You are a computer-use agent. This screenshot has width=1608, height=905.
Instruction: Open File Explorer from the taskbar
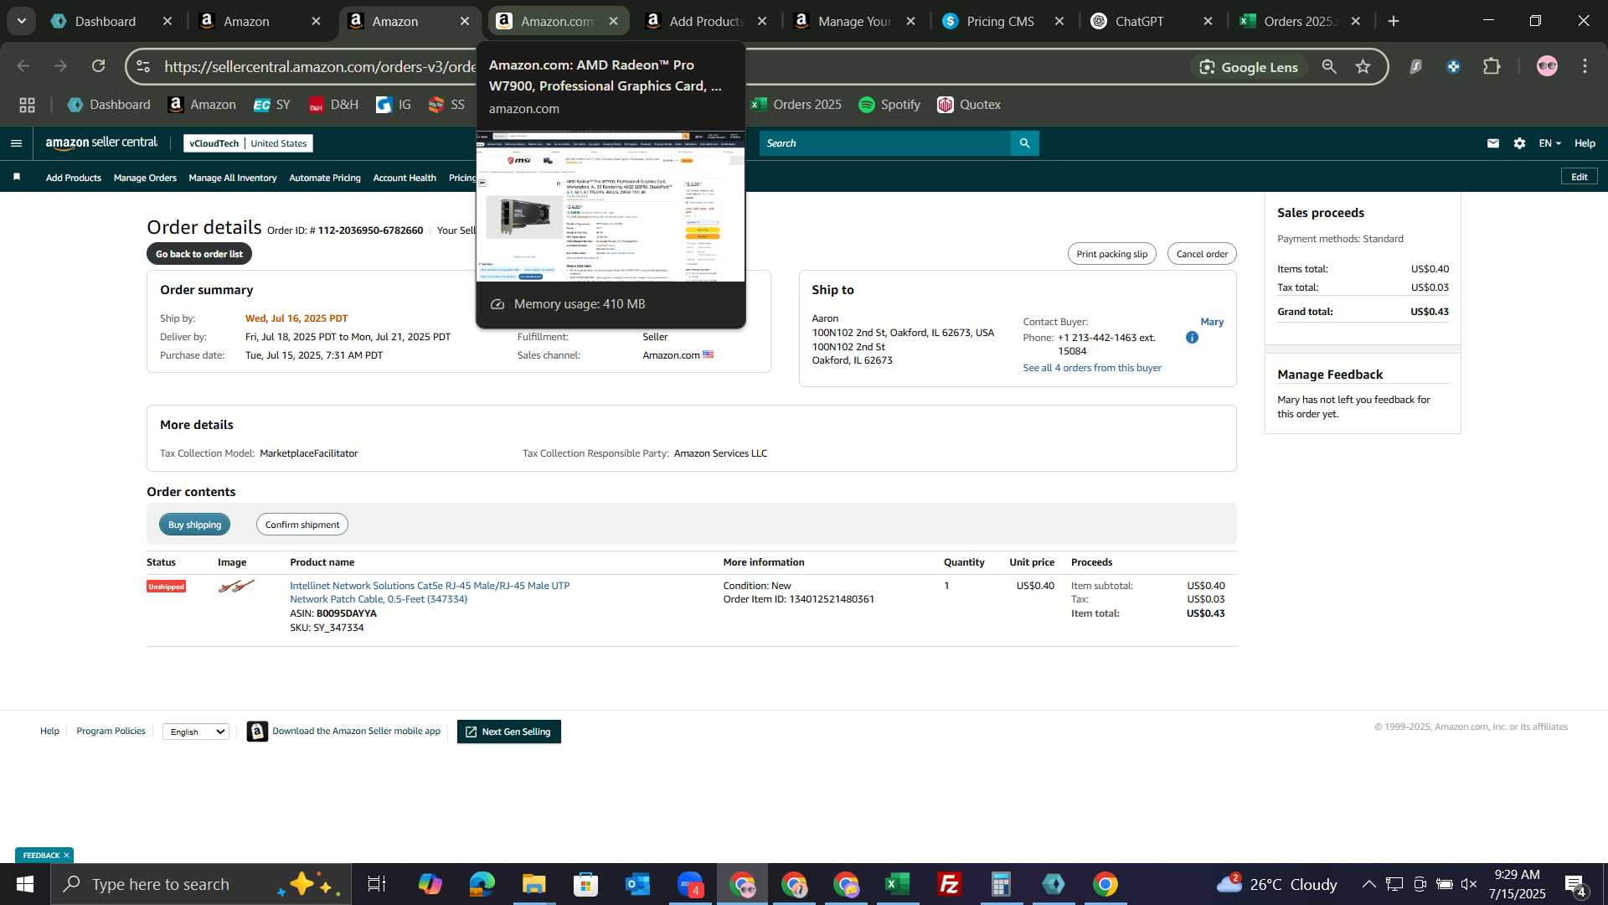(x=533, y=884)
